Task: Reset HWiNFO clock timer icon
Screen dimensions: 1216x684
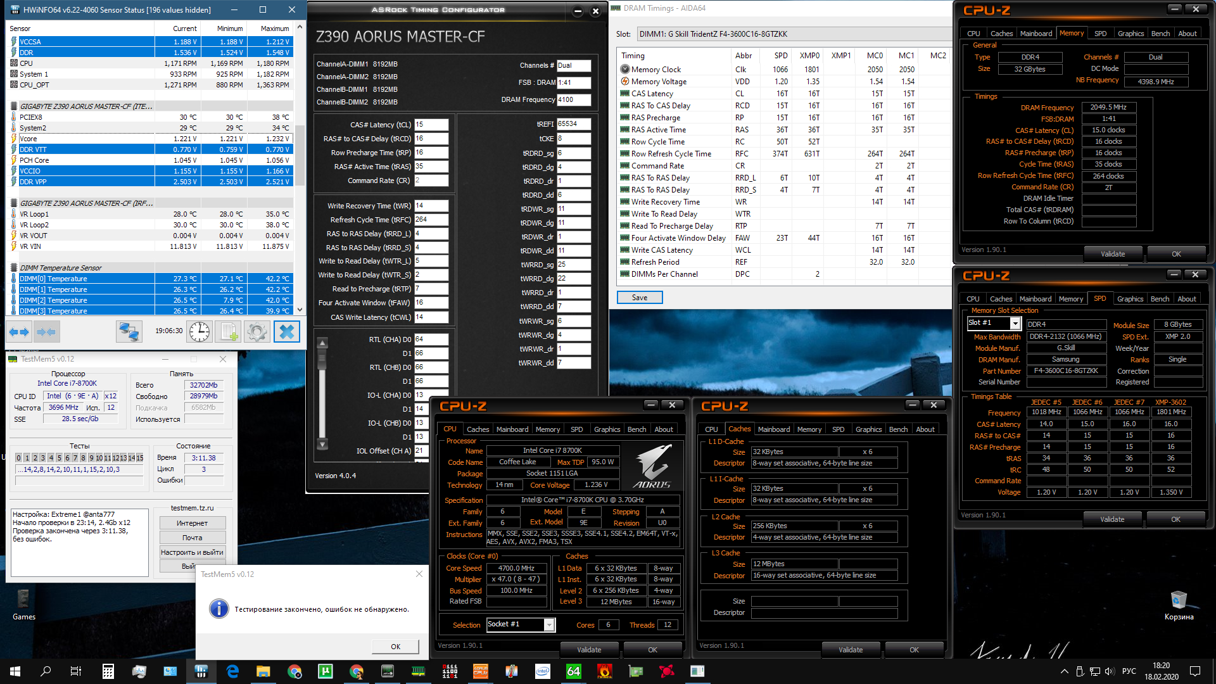Action: pos(199,331)
